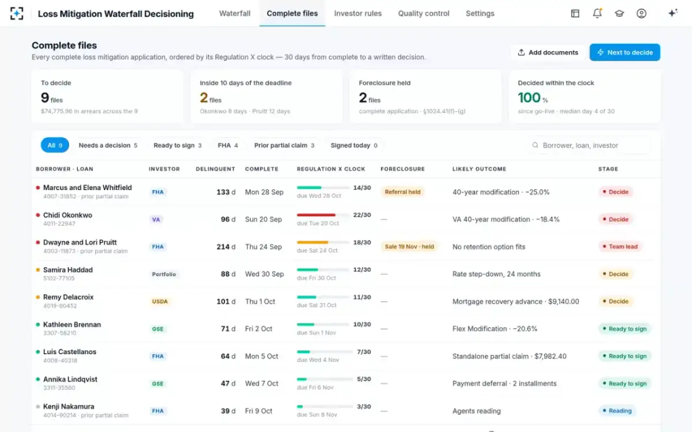The width and height of the screenshot is (692, 432).
Task: Click the 'Mon 5 Oct' complete date
Action: 262,356
